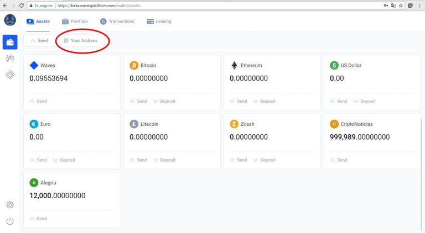
Task: Click the Bitcoin orange logo
Action: click(134, 65)
